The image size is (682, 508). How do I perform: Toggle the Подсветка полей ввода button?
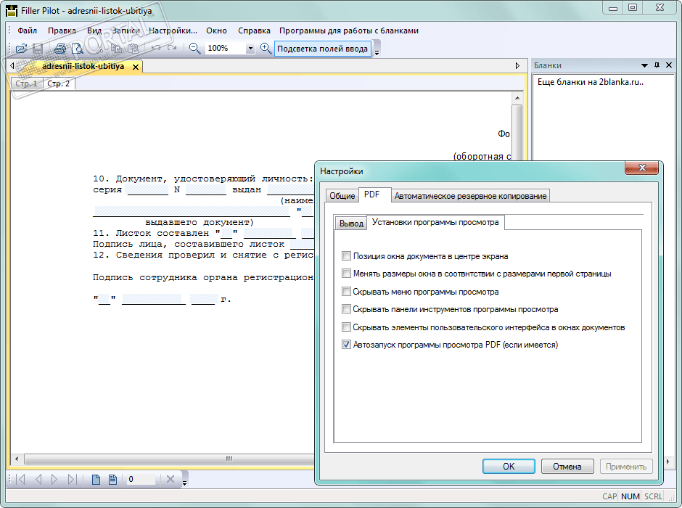[322, 49]
